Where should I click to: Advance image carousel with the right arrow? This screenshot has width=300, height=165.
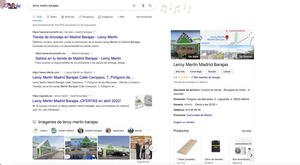pos(152,148)
